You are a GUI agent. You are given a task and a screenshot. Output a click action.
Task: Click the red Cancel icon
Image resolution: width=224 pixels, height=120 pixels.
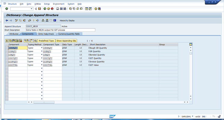52,9
